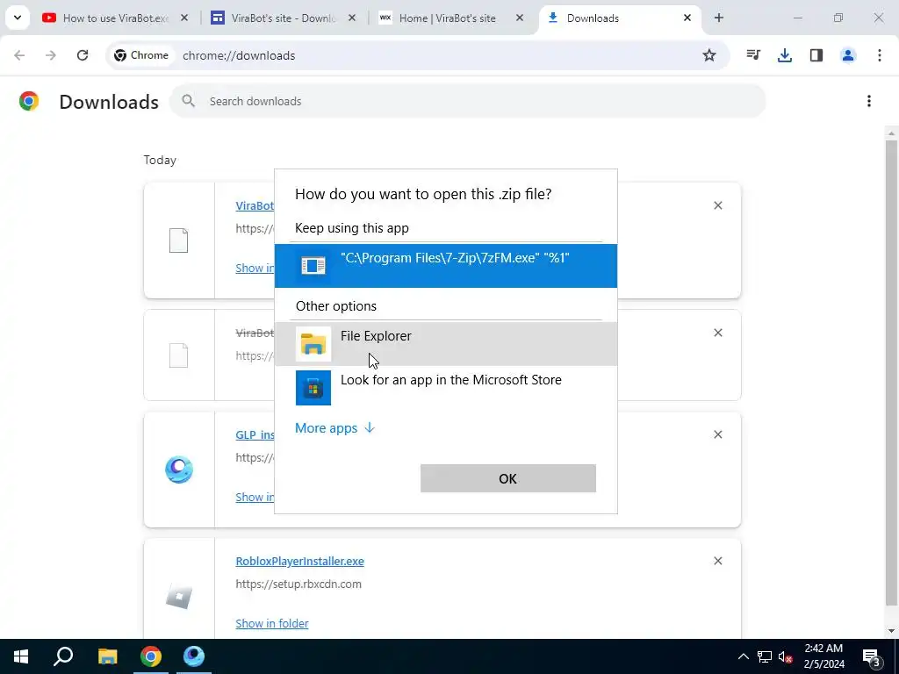Show the first ViraBot download in folder
This screenshot has width=899, height=674.
(x=255, y=269)
